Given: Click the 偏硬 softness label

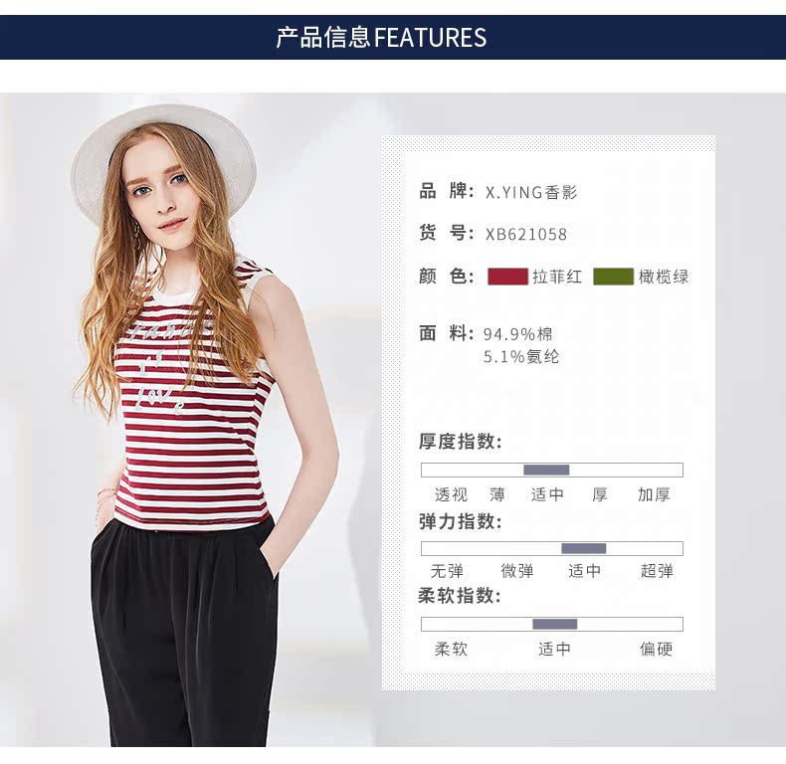Looking at the screenshot, I should pyautogui.click(x=656, y=650).
